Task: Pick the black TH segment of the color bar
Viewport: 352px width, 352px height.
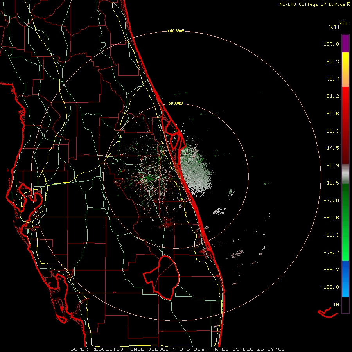Action: point(345,305)
